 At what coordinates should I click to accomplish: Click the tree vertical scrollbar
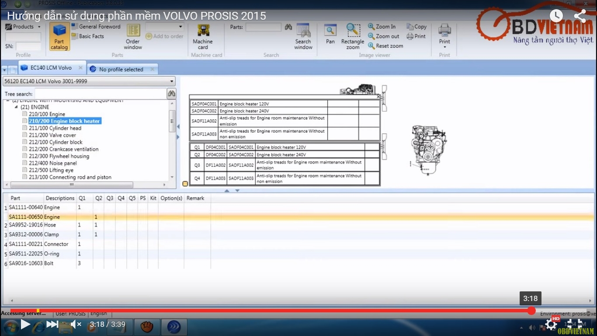[172, 121]
